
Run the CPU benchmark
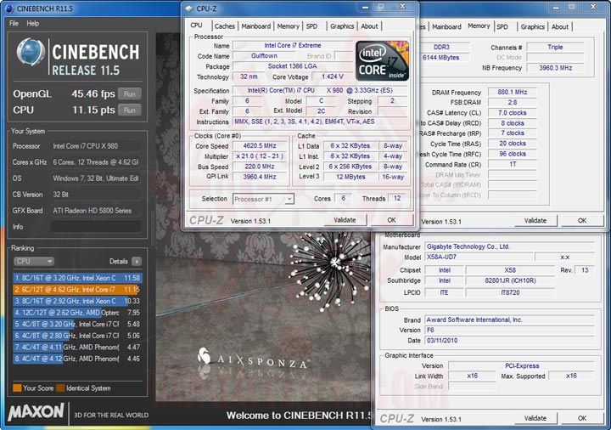129,110
